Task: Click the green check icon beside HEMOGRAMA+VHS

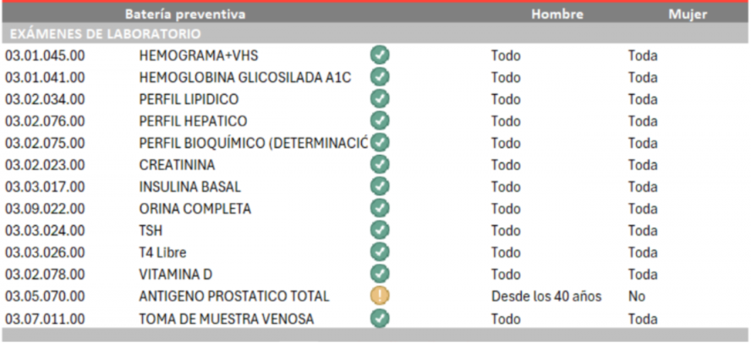Action: point(380,56)
